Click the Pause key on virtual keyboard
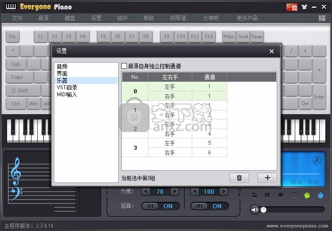 257,36
